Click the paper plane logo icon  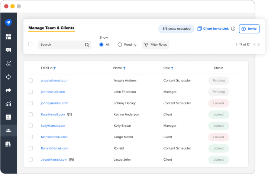(8, 22)
